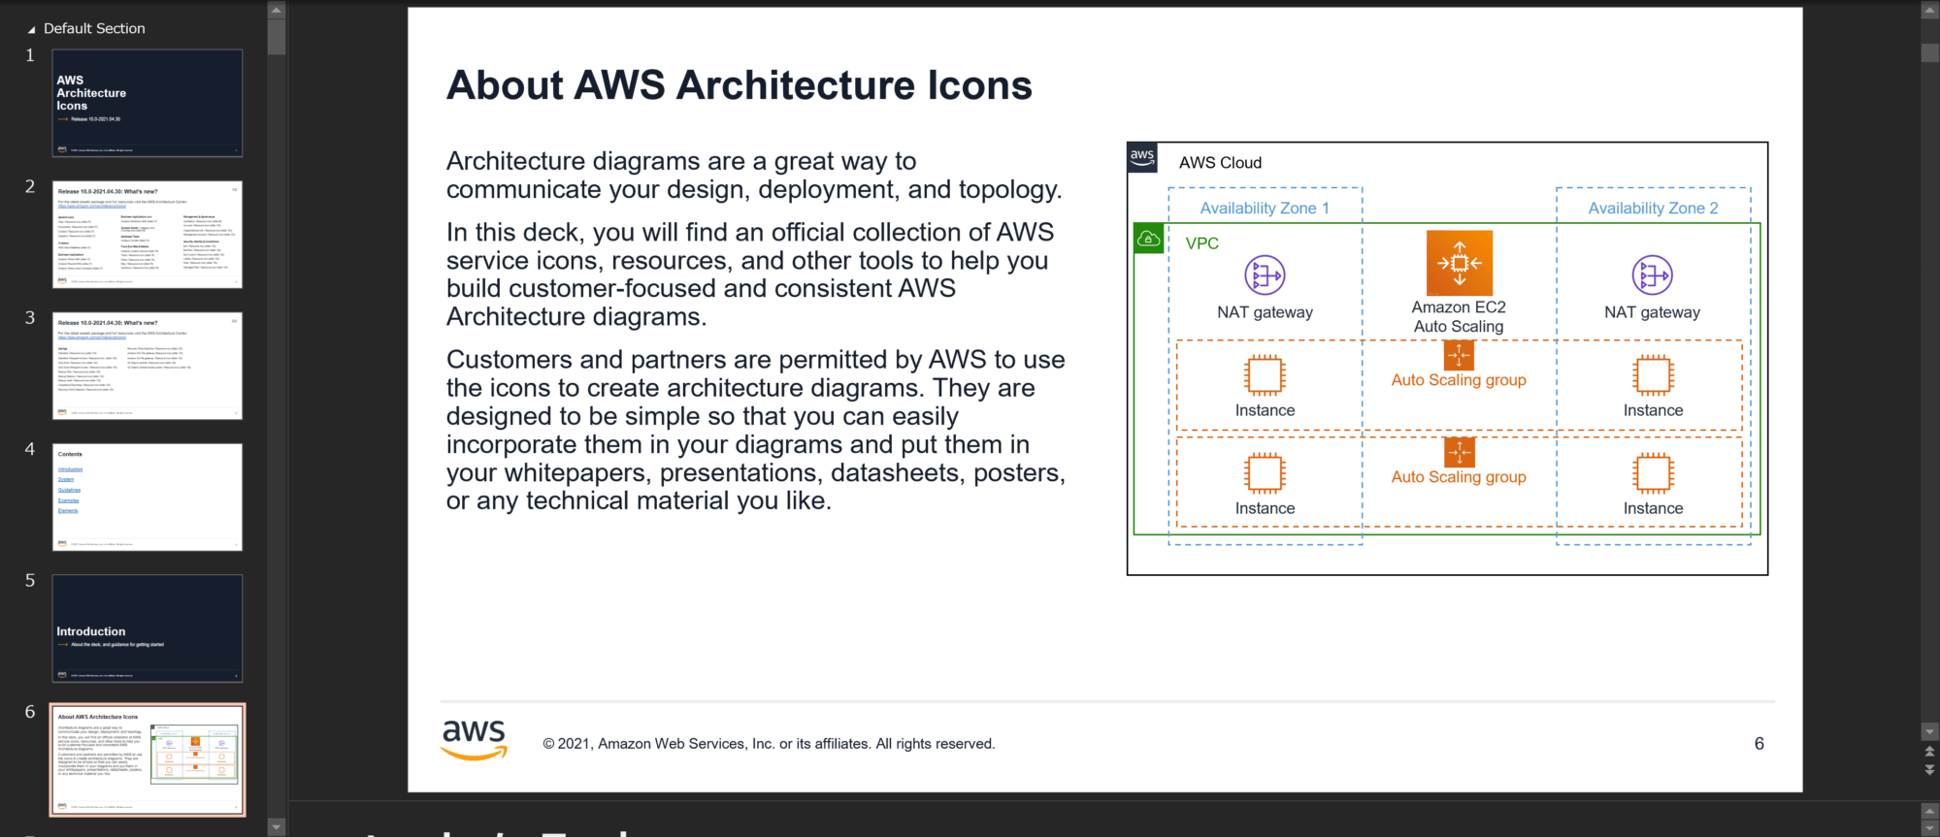
Task: Click the thumbnail pane scrollbar thumb
Action: [277, 37]
